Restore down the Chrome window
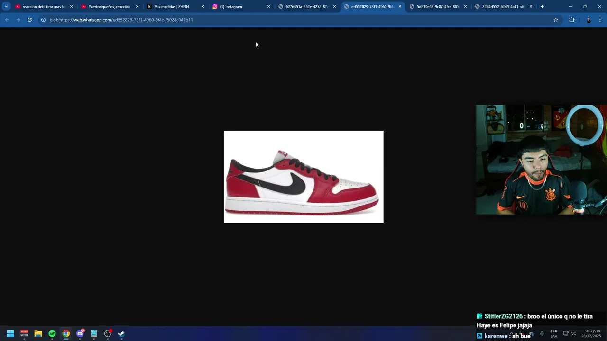This screenshot has width=607, height=341. [x=585, y=7]
